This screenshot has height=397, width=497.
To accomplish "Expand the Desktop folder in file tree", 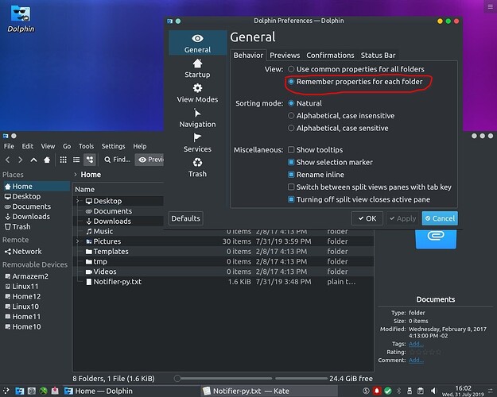I will click(78, 202).
